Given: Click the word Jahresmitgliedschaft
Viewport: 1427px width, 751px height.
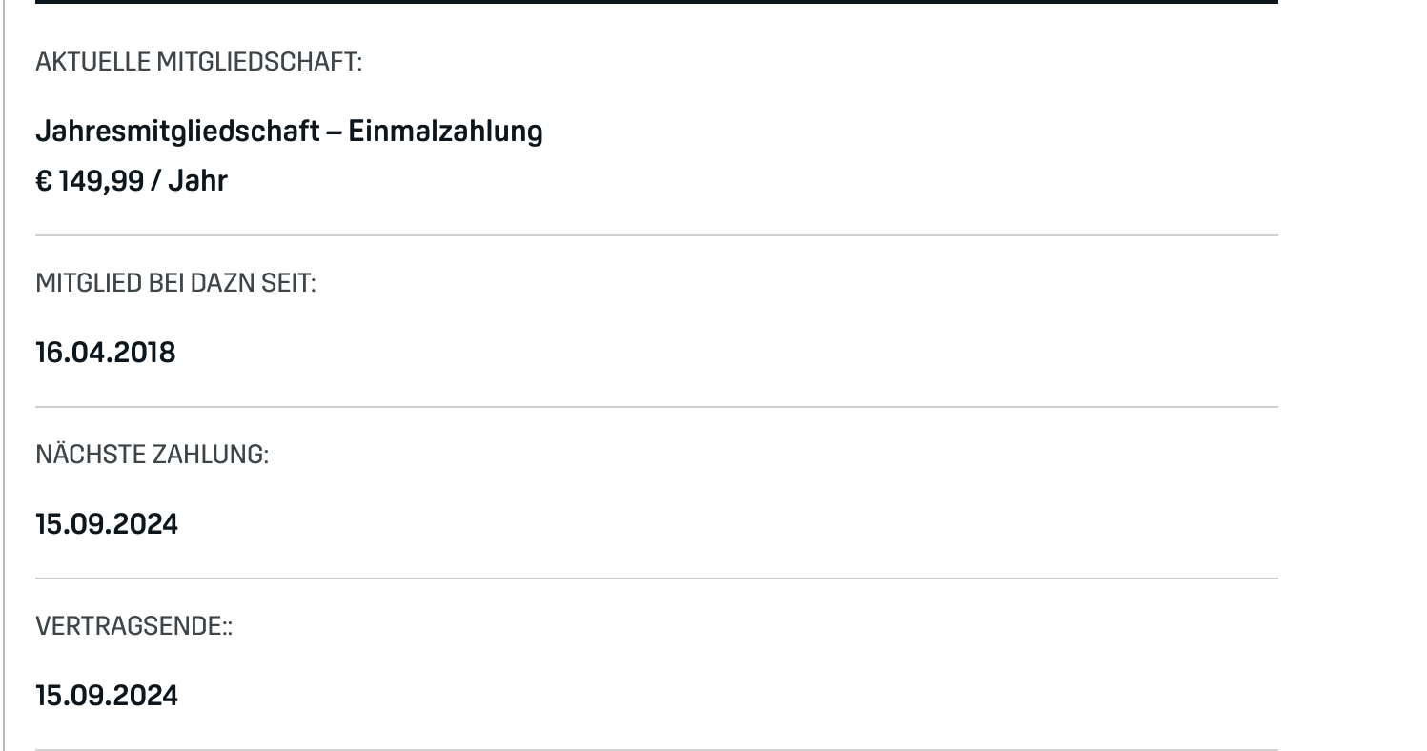Looking at the screenshot, I should [x=177, y=131].
